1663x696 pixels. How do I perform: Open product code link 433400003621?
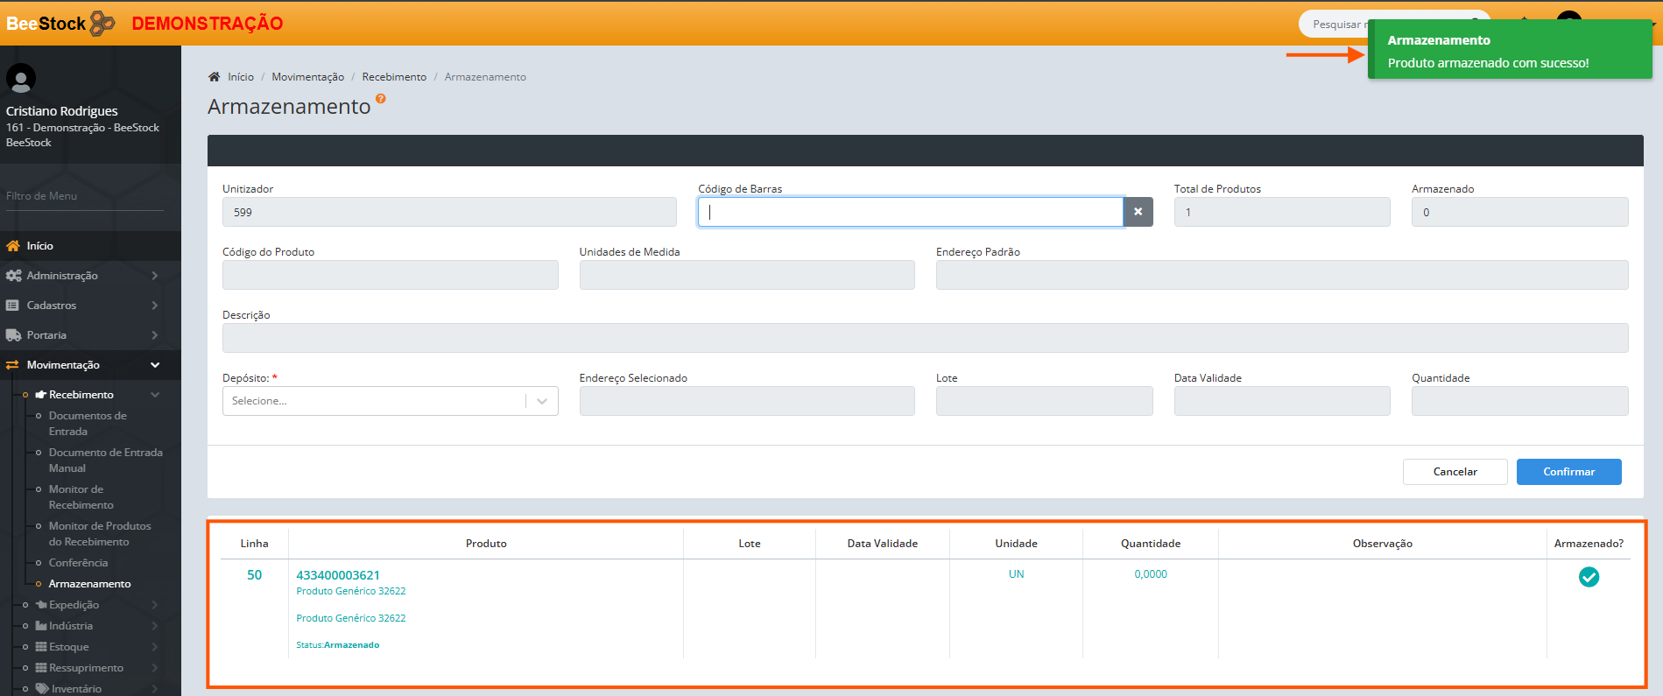pos(338,575)
